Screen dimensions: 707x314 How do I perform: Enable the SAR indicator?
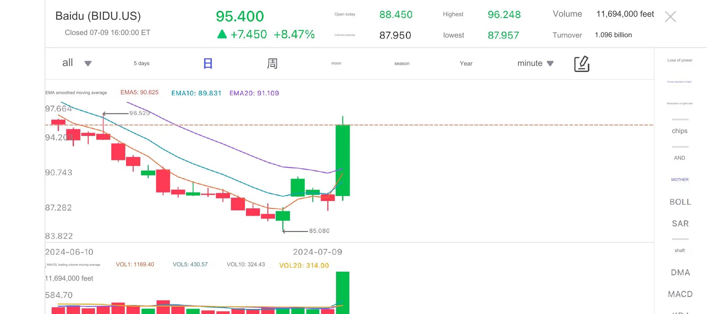tap(680, 223)
